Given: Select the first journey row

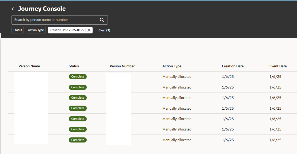Looking at the screenshot, I should (147, 76).
